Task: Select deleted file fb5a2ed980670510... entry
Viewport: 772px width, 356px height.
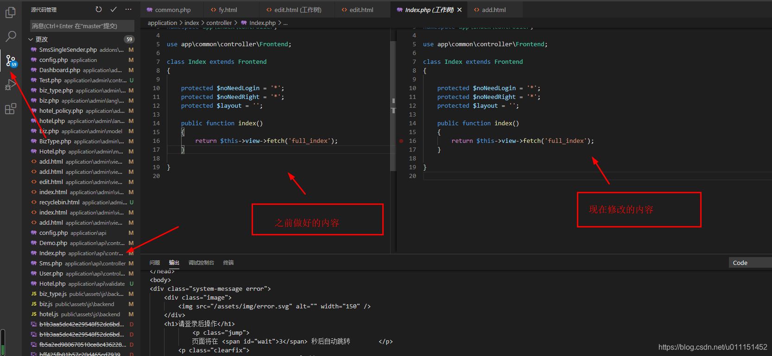Action: coord(81,345)
